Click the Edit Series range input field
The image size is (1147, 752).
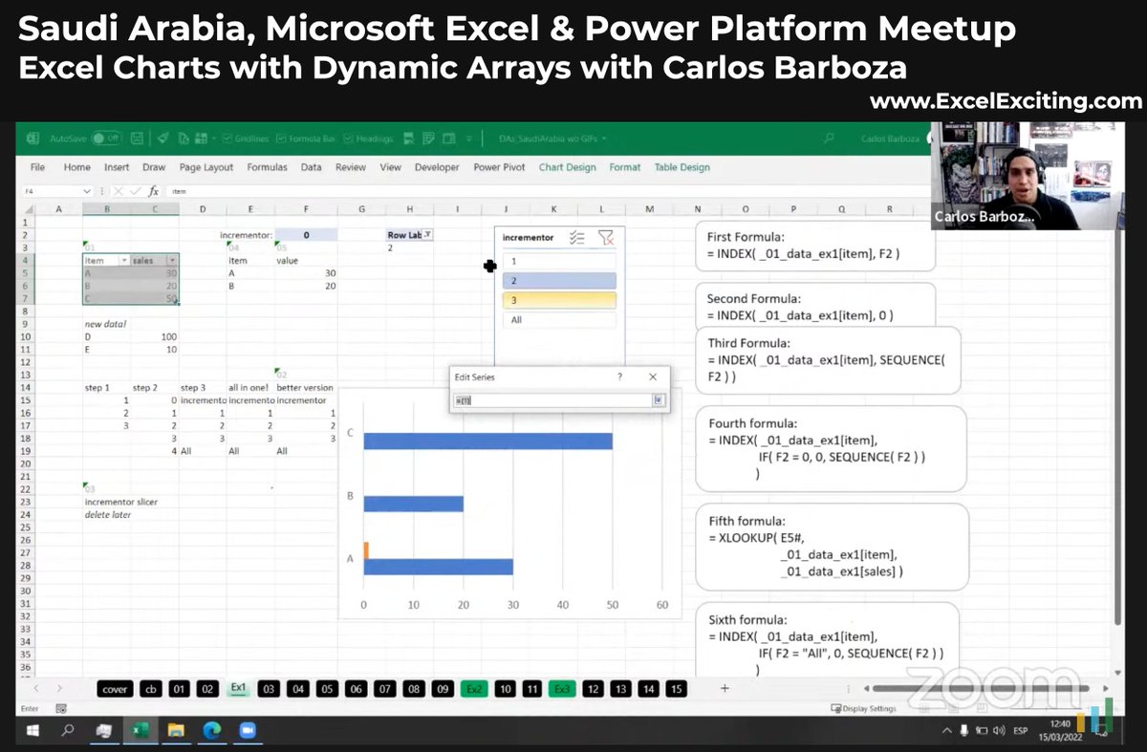(552, 400)
